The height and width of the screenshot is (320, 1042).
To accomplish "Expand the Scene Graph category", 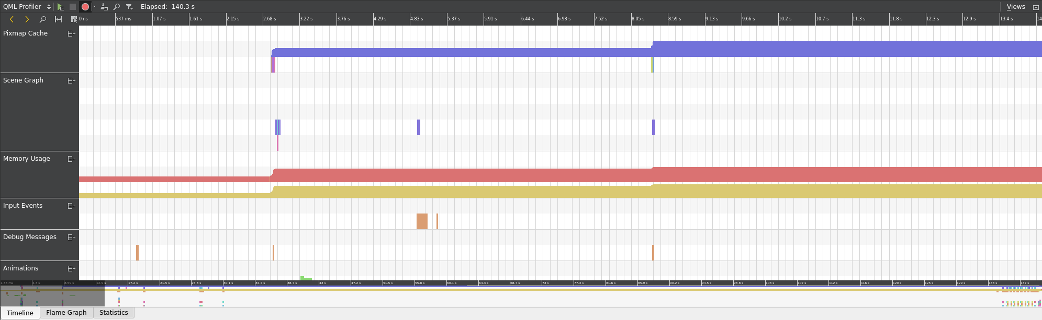I will point(71,80).
